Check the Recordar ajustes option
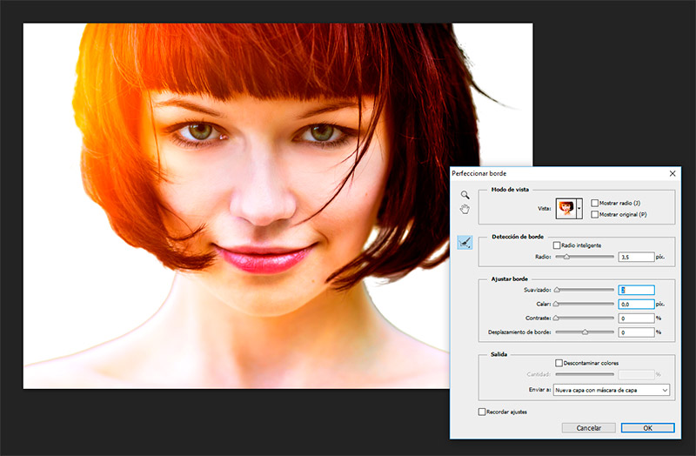This screenshot has height=456, width=696. [483, 412]
